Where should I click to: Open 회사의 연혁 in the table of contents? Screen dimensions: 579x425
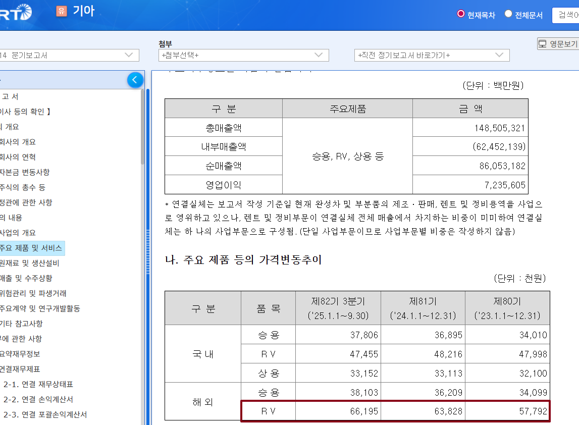18,157
